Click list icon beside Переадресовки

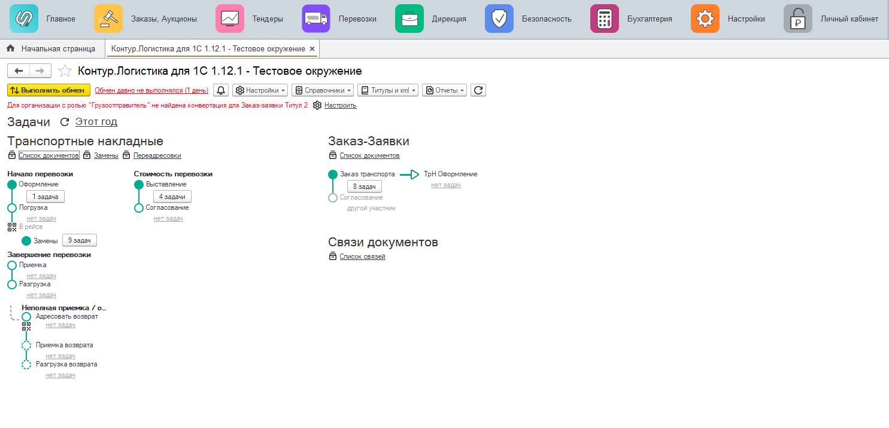(126, 155)
